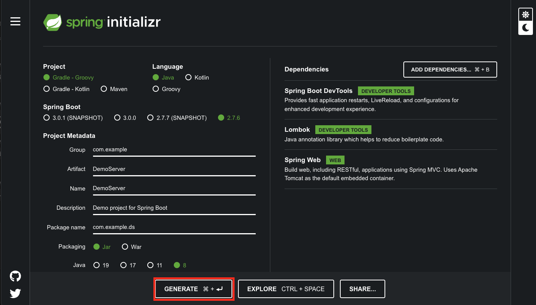Select Spring Boot version 2.7.6
The image size is (536, 305).
(229, 118)
